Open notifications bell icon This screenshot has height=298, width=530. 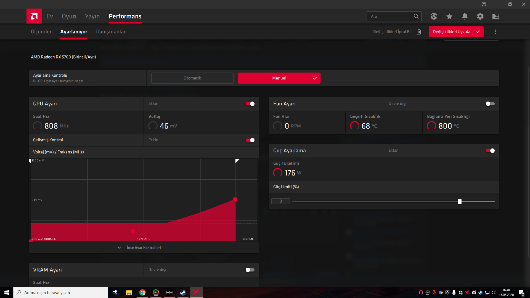tap(465, 16)
